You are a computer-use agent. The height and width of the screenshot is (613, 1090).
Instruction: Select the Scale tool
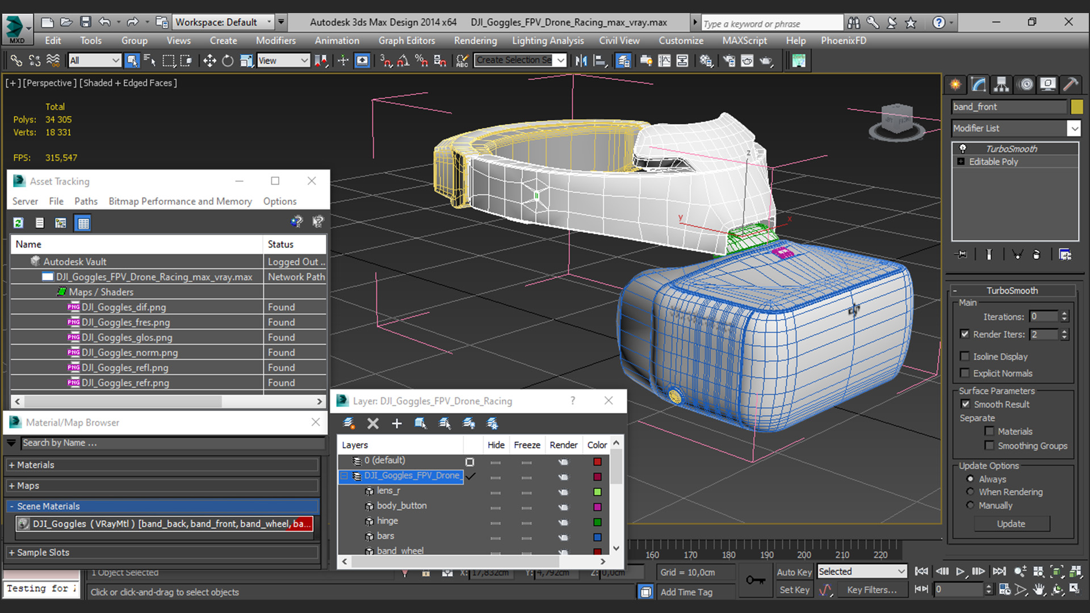point(246,60)
